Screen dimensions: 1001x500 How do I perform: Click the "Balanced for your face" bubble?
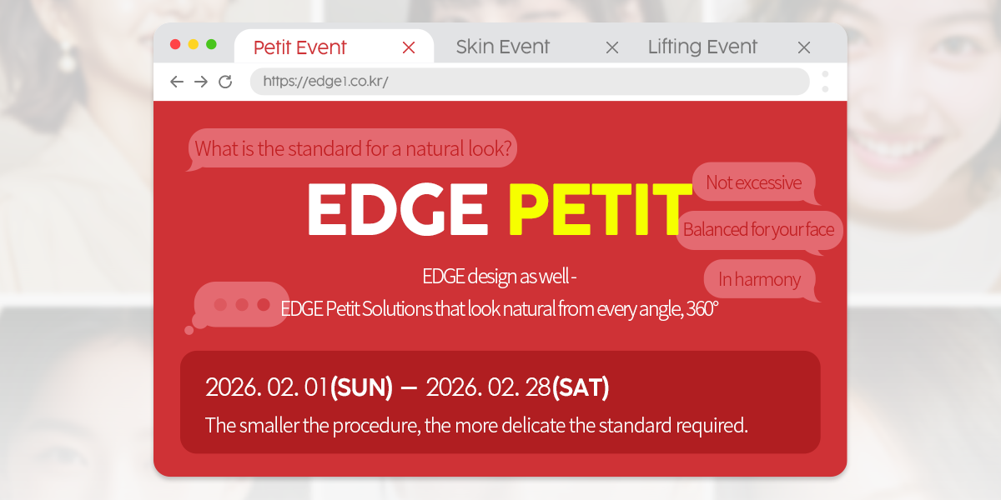coord(758,230)
